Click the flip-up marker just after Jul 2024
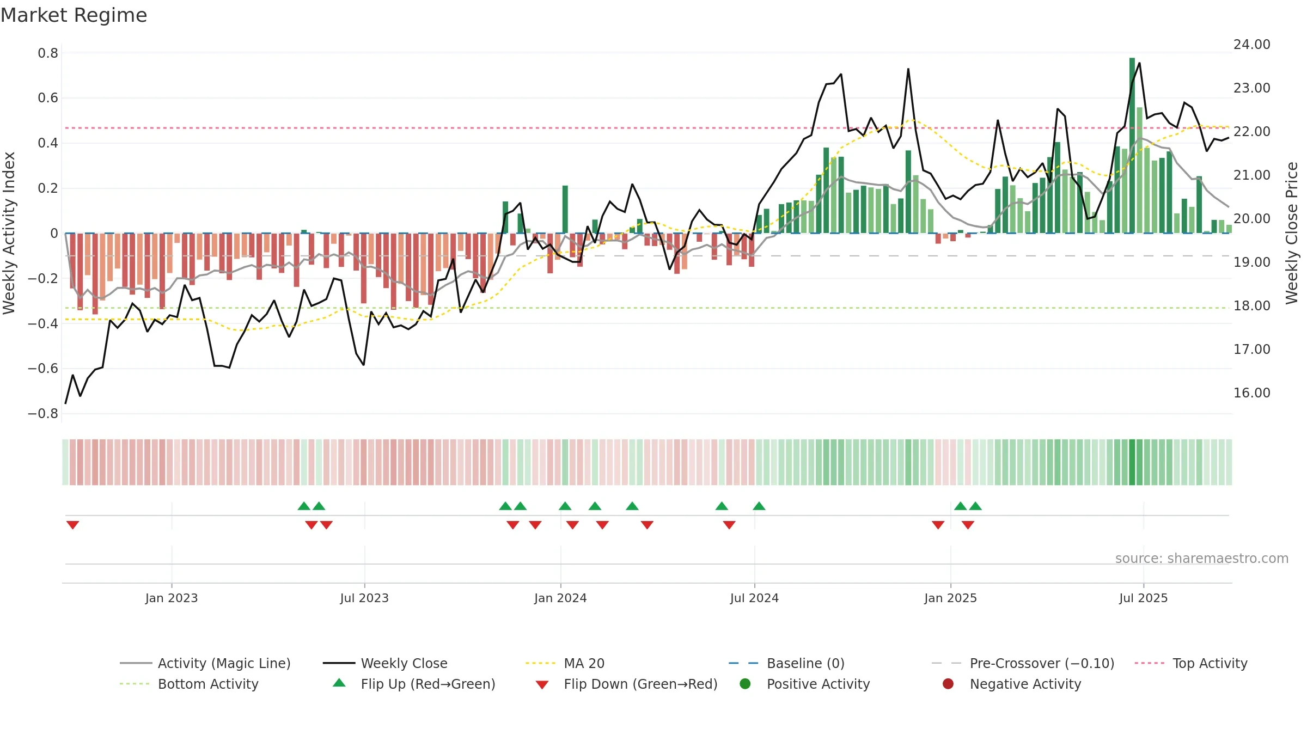The image size is (1307, 735). (x=759, y=506)
